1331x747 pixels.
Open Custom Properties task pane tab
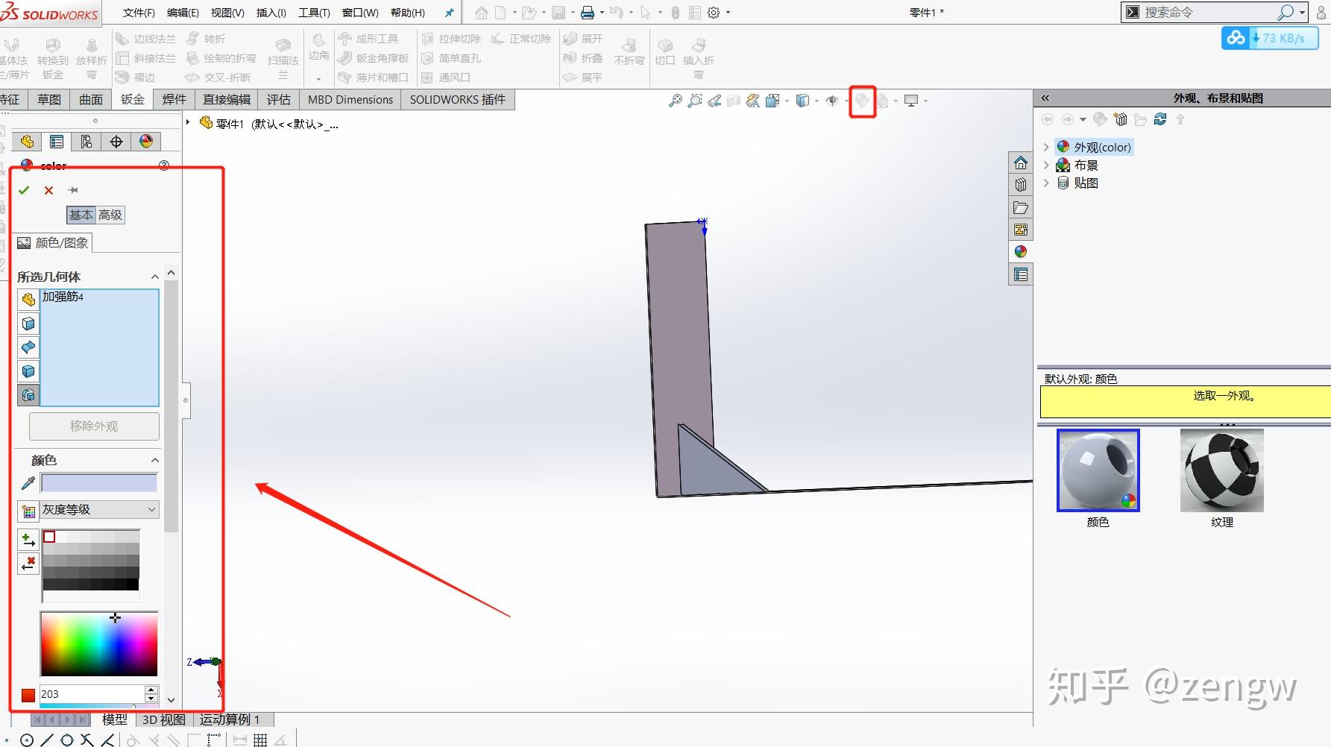tap(1021, 275)
